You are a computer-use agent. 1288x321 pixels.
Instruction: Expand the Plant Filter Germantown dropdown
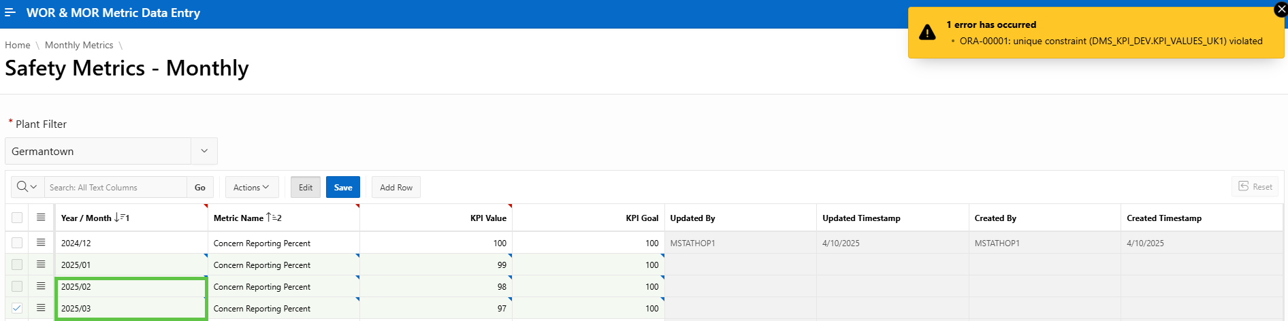[x=204, y=151]
